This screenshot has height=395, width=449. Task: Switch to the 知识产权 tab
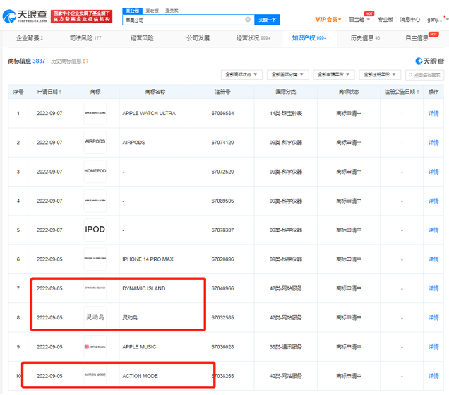[x=309, y=38]
